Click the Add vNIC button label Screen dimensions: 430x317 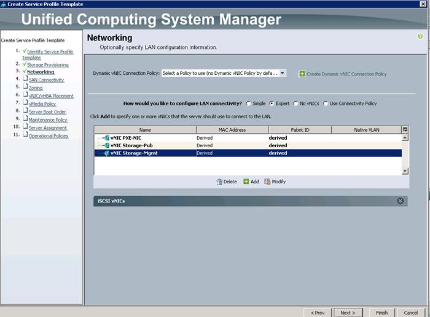[x=255, y=181]
